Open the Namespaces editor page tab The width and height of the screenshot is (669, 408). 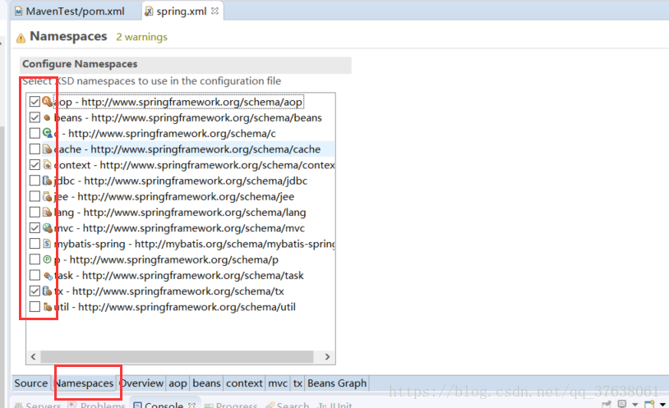(x=85, y=383)
